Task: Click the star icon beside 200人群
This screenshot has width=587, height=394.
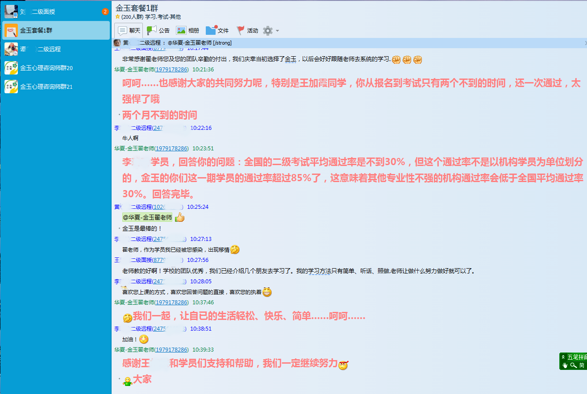Action: [118, 17]
